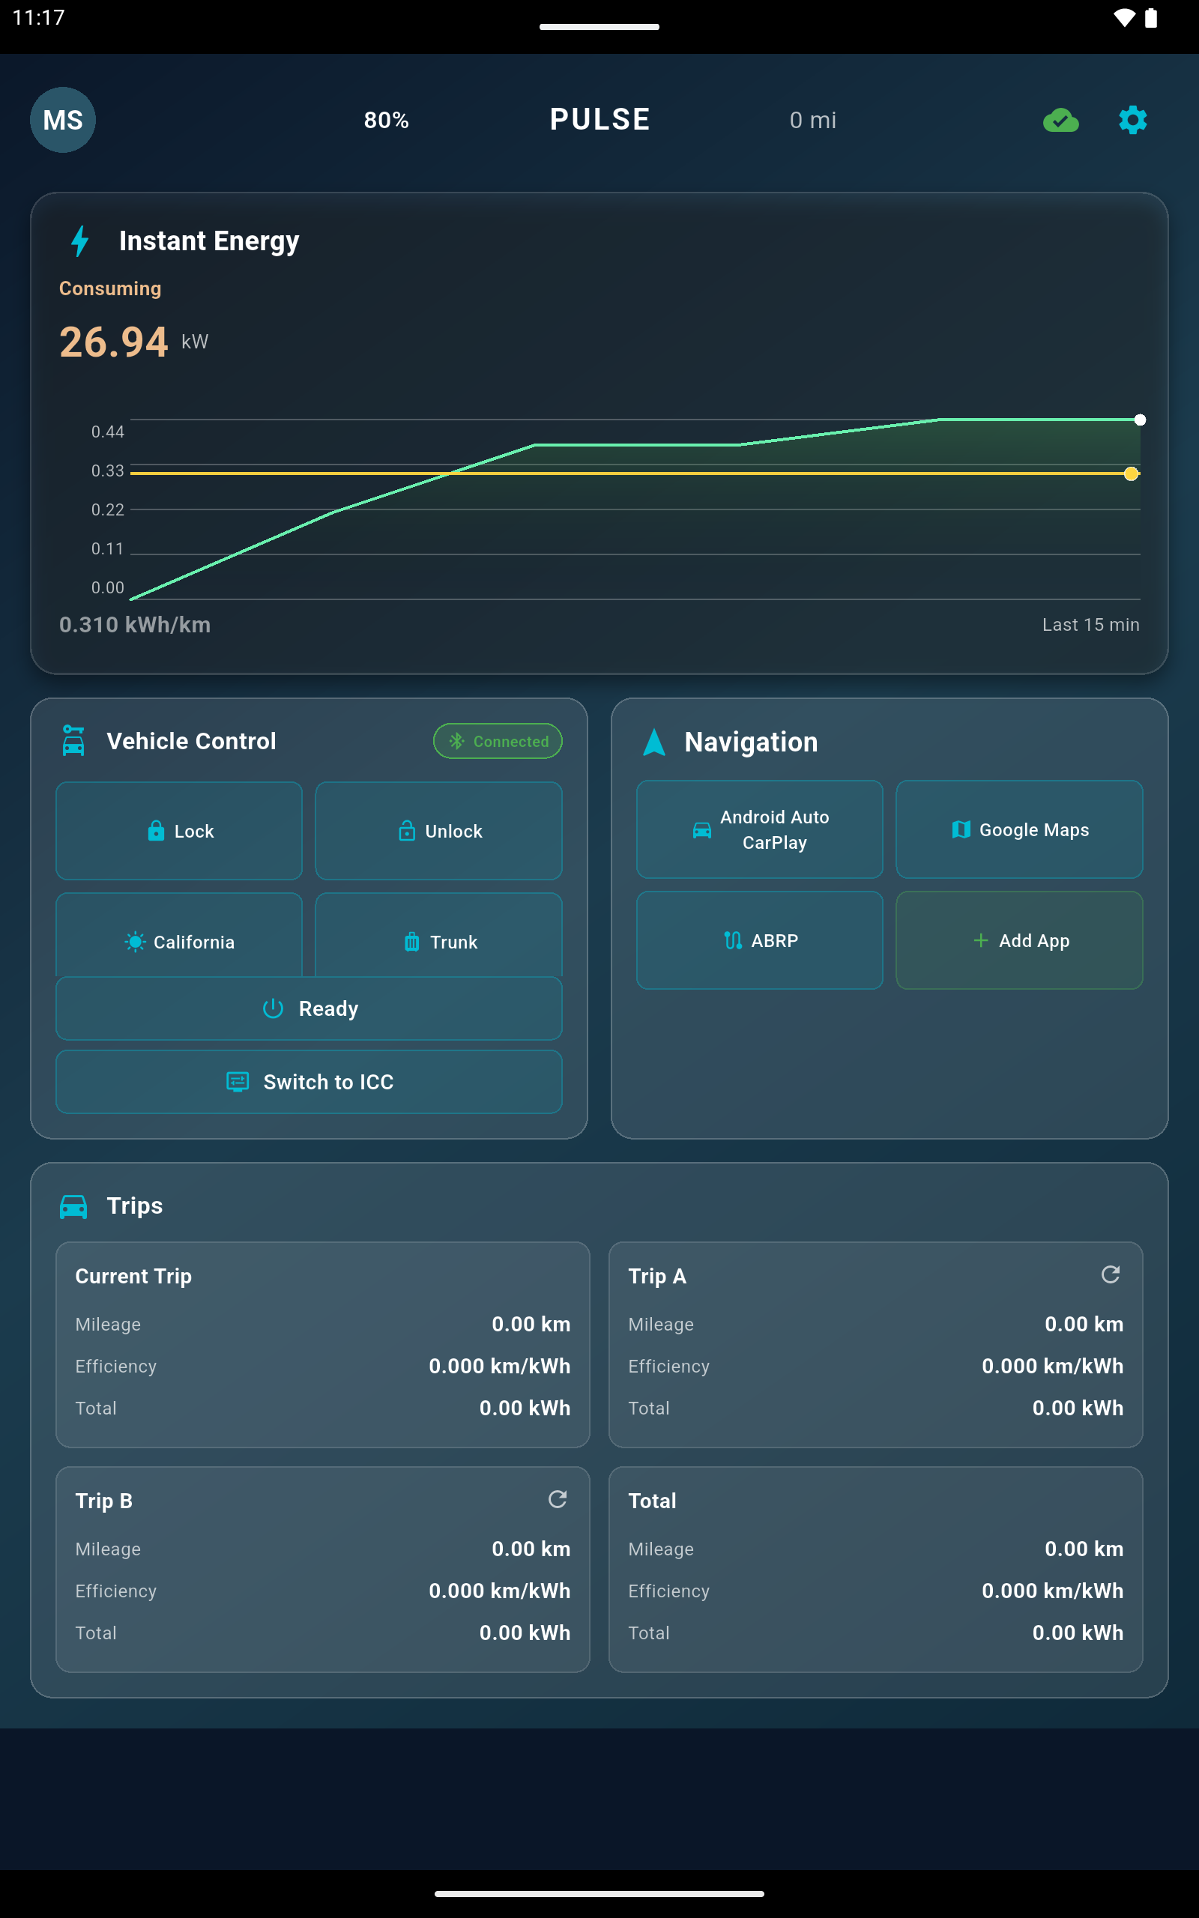Toggle the Ready power button

point(309,1008)
